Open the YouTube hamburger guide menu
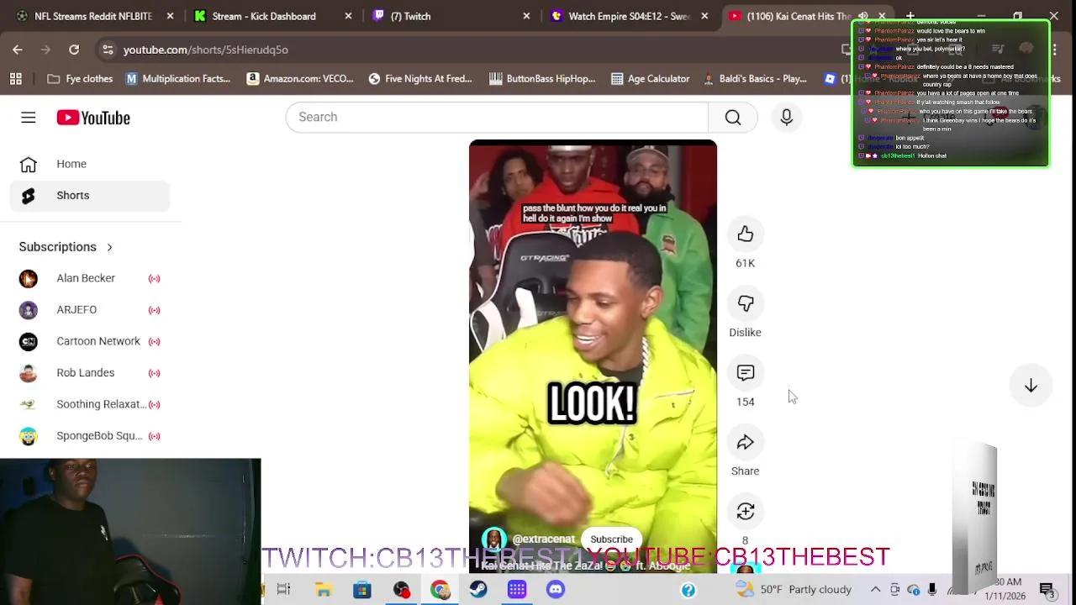This screenshot has width=1076, height=605. [x=29, y=118]
